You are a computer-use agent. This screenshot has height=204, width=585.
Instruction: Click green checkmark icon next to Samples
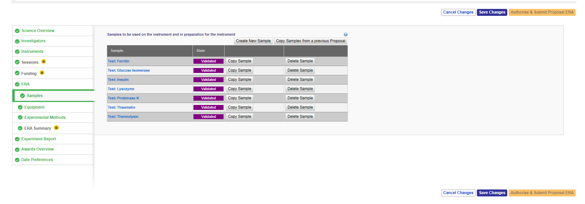click(22, 96)
